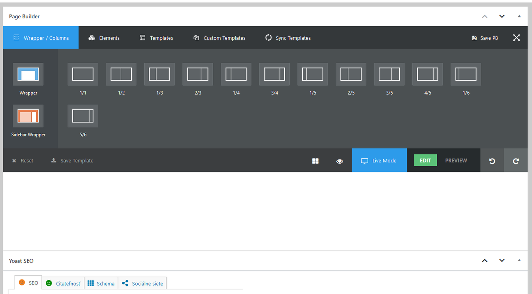Insert a 3/4 column
This screenshot has width=532, height=294.
coord(274,74)
